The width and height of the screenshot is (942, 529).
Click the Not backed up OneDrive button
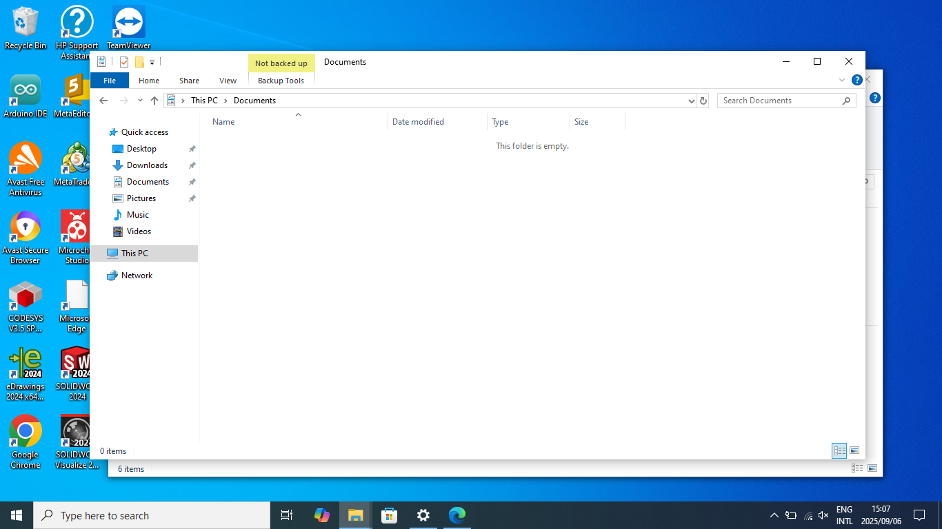click(x=281, y=63)
